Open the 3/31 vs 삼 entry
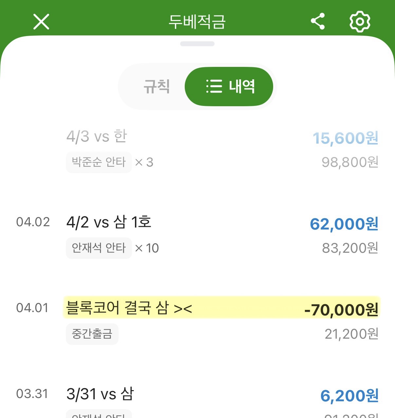 (x=100, y=394)
